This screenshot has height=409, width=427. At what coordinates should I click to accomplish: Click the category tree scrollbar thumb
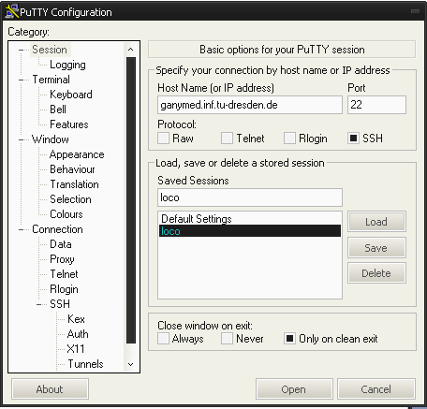click(x=131, y=200)
